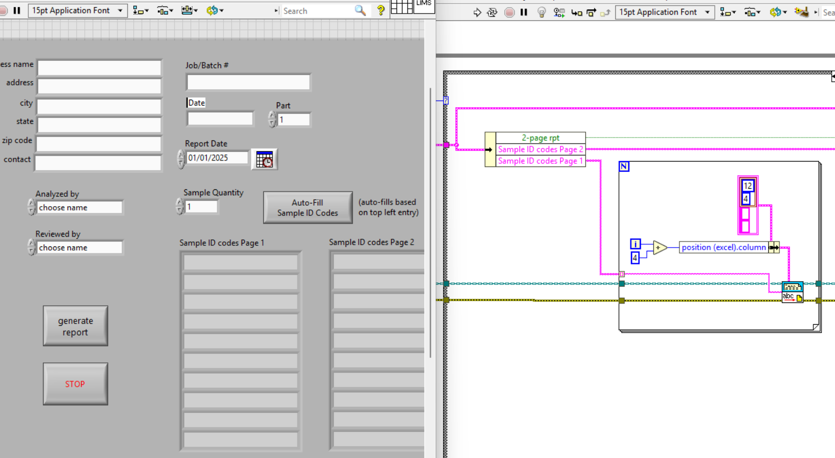Open the Report Date calendar picker
This screenshot has width=835, height=458.
point(264,159)
